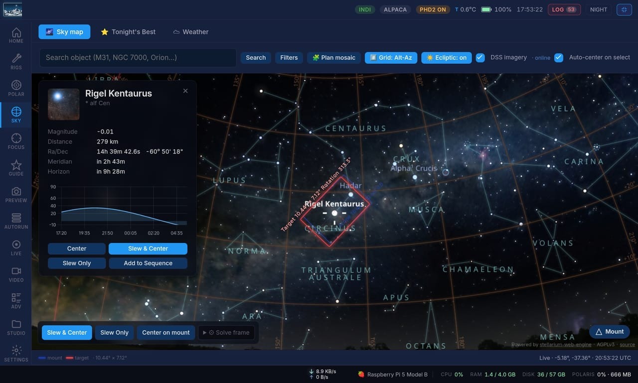638x383 pixels.
Task: Click the 17:53:22 clock
Action: pos(530,9)
